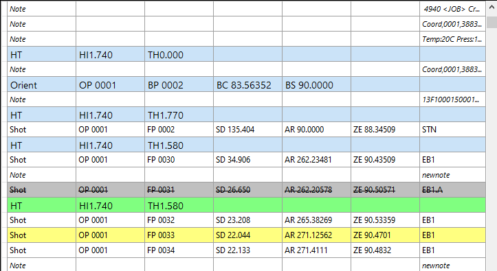The height and width of the screenshot is (271, 497).
Task: Select the Orient row label cell
Action: coord(41,85)
